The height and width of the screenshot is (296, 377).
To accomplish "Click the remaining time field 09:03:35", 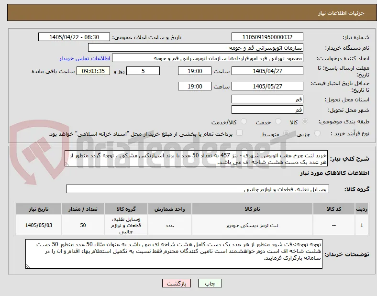I will tap(93, 71).
